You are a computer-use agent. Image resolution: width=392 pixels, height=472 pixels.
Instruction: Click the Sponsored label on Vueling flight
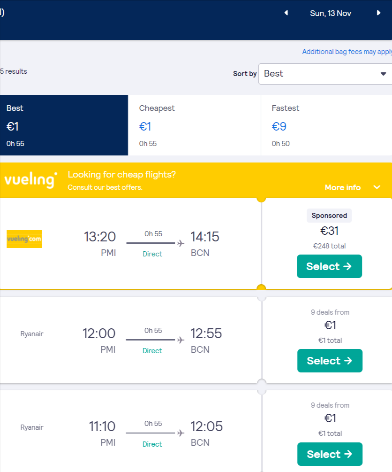[329, 216]
